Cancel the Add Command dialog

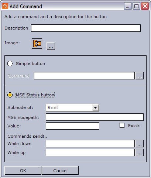tap(60, 171)
